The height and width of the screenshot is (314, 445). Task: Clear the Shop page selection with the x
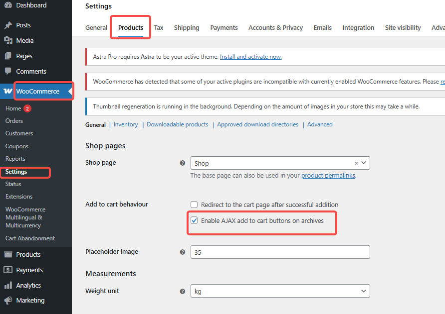(x=356, y=163)
